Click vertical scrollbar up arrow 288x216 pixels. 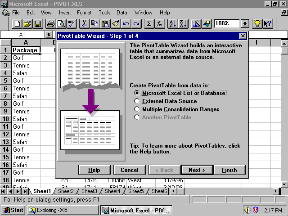[x=284, y=44]
